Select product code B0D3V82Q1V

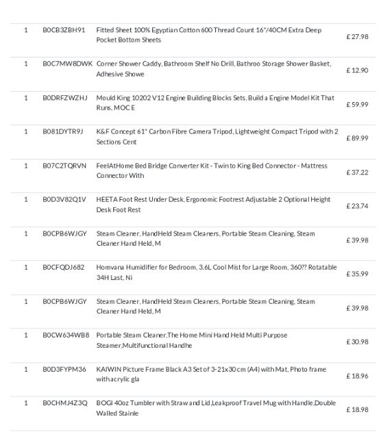click(x=64, y=199)
